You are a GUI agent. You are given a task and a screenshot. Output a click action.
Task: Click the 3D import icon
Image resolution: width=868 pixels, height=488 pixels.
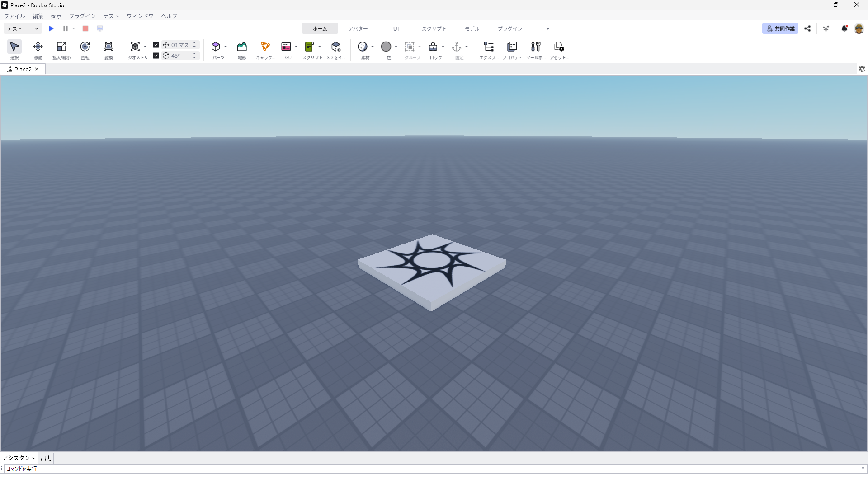336,47
